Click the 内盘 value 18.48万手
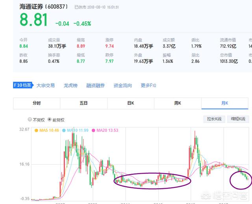Screen dimensions: 252x204 point(143,47)
